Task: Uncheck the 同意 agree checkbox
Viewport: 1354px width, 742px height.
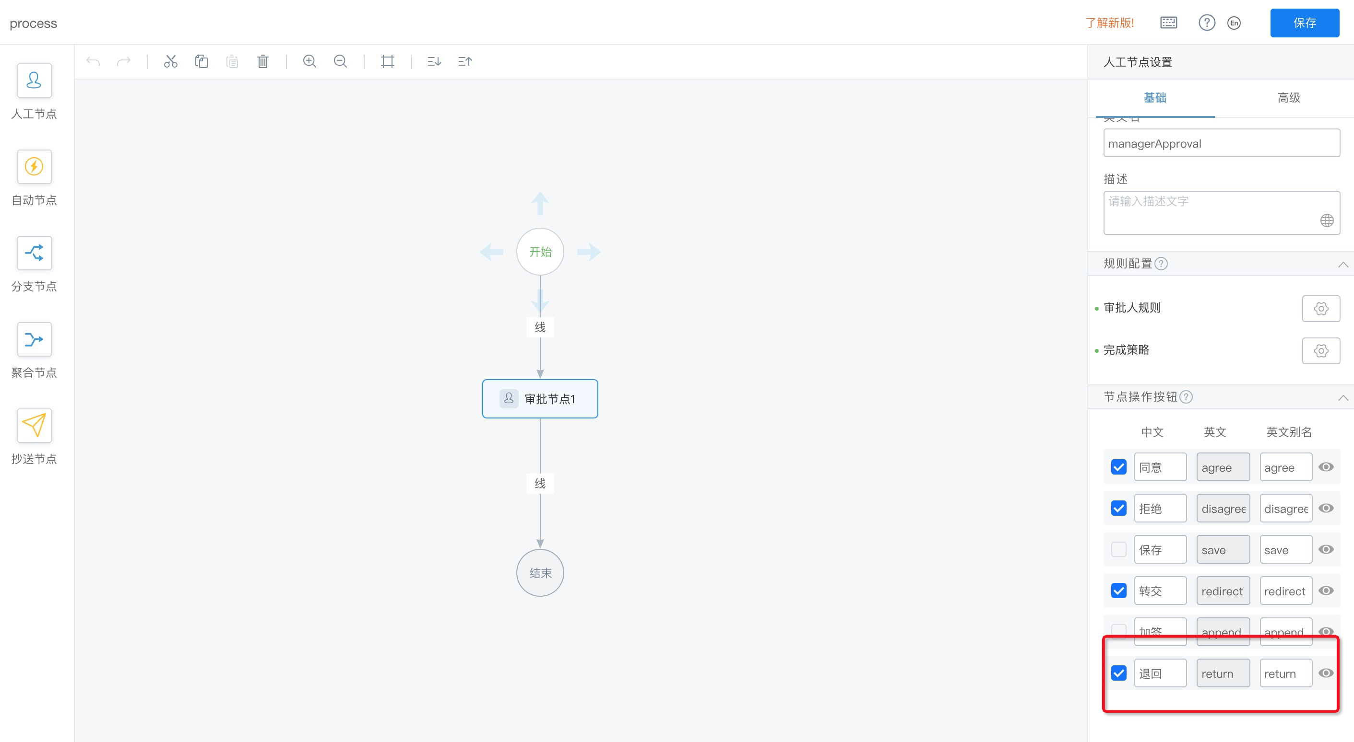Action: click(1118, 467)
